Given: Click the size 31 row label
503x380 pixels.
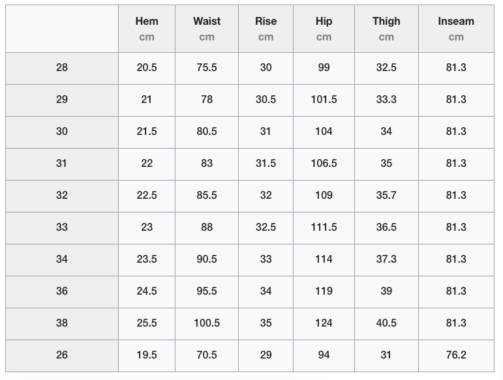Looking at the screenshot, I should (x=62, y=164).
